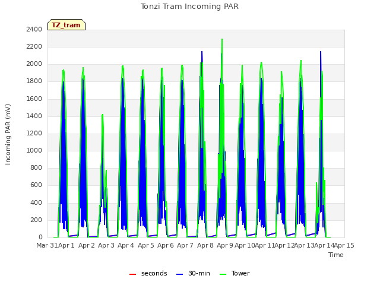Click the Apr 7 x-axis tick label
This screenshot has width=380, height=285.
click(x=185, y=245)
